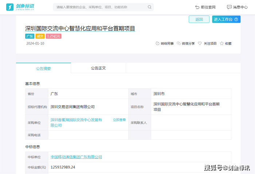This screenshot has width=255, height=174.
Task: Focus the enterprise and project search box
Action: coord(103,7)
